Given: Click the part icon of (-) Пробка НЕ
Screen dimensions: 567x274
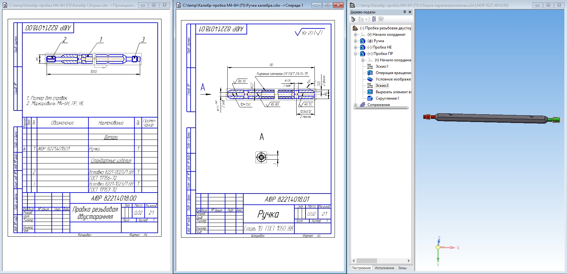Looking at the screenshot, I should point(363,47).
